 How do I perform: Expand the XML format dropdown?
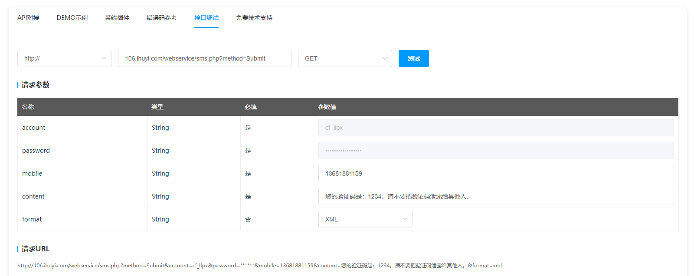point(361,219)
